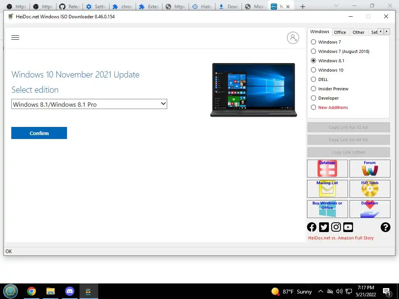The height and width of the screenshot is (299, 399).
Task: Click the network tray icon
Action: coord(349,291)
